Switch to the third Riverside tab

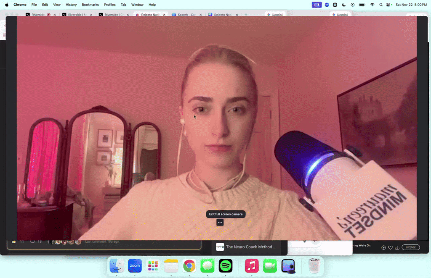pos(114,15)
